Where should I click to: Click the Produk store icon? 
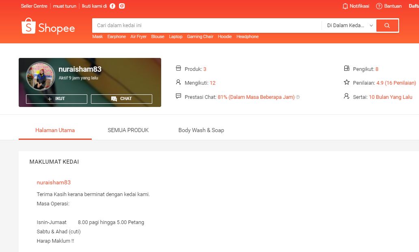(x=178, y=68)
